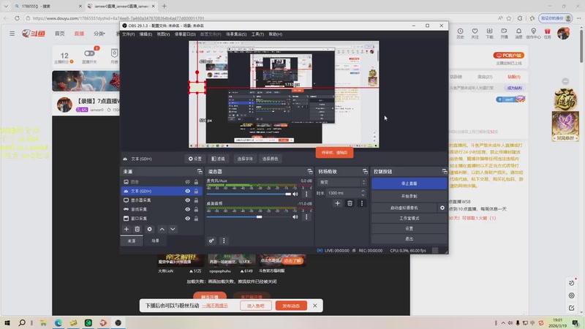
Task: Open advanced audio properties gears icon
Action: point(211,241)
